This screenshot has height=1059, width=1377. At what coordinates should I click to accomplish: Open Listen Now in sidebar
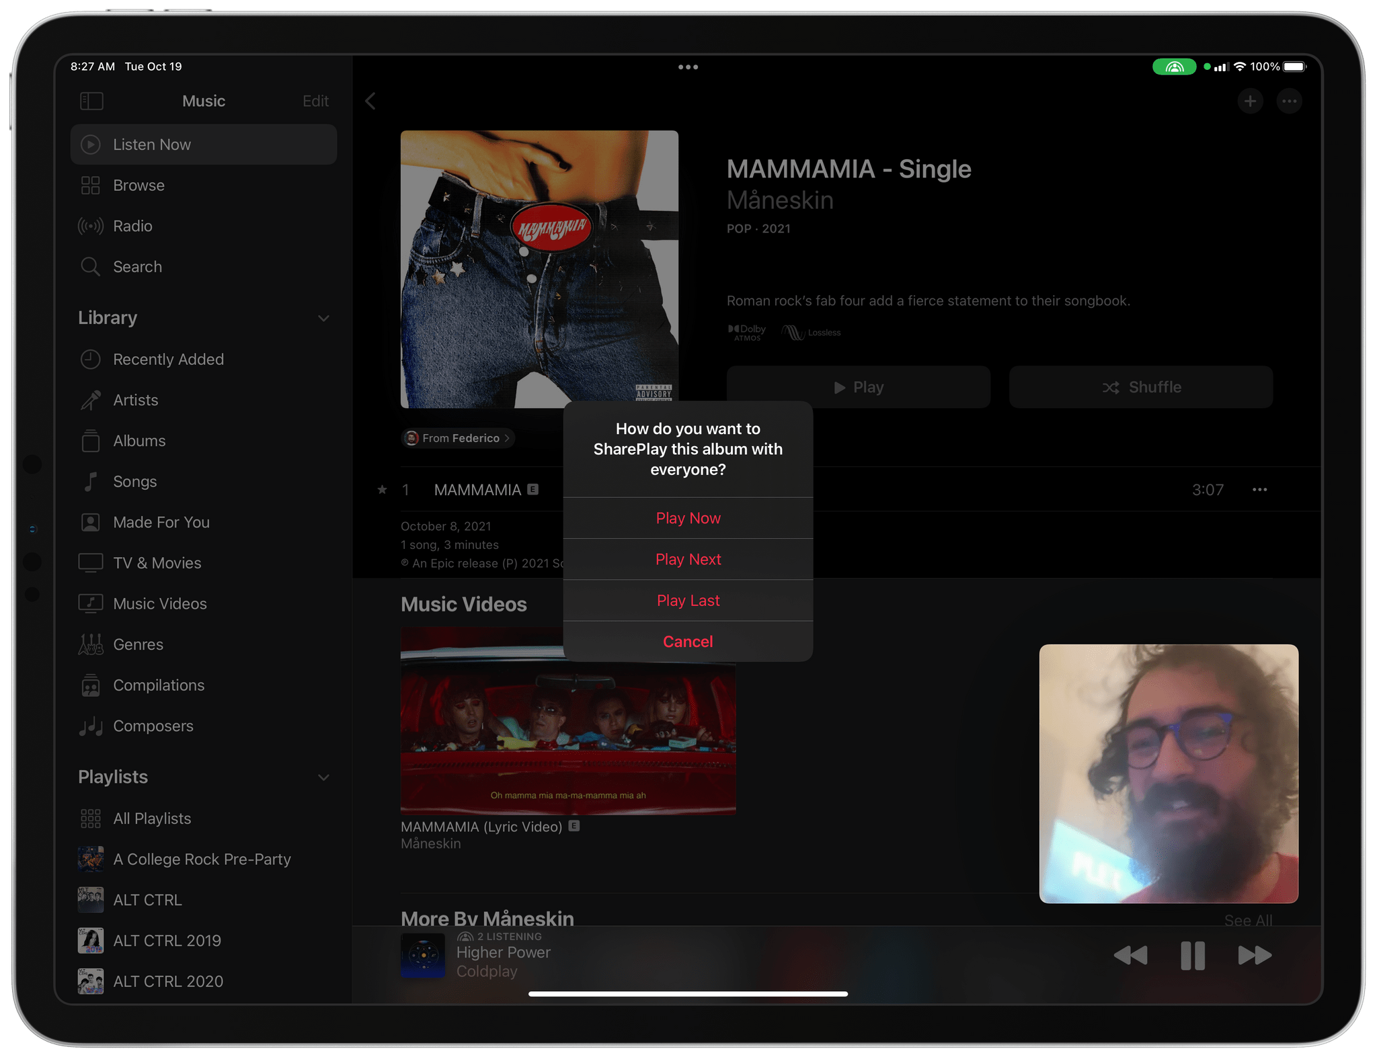click(204, 144)
